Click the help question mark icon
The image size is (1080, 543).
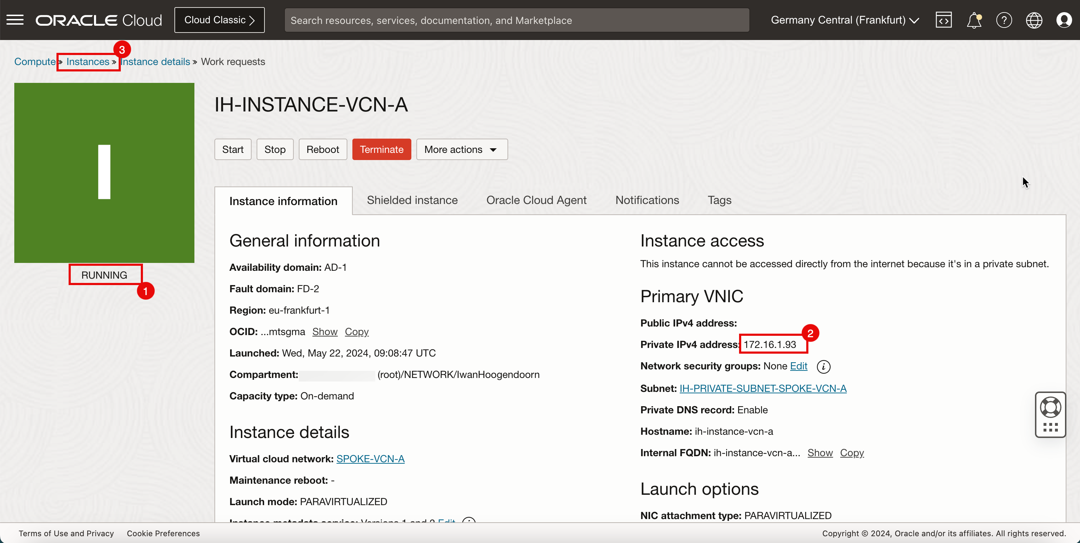click(1004, 20)
